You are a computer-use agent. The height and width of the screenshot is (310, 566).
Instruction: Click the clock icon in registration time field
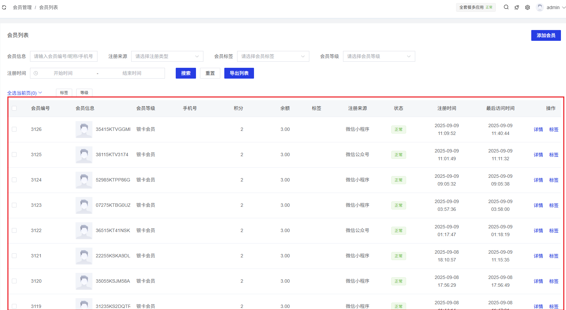pos(36,73)
